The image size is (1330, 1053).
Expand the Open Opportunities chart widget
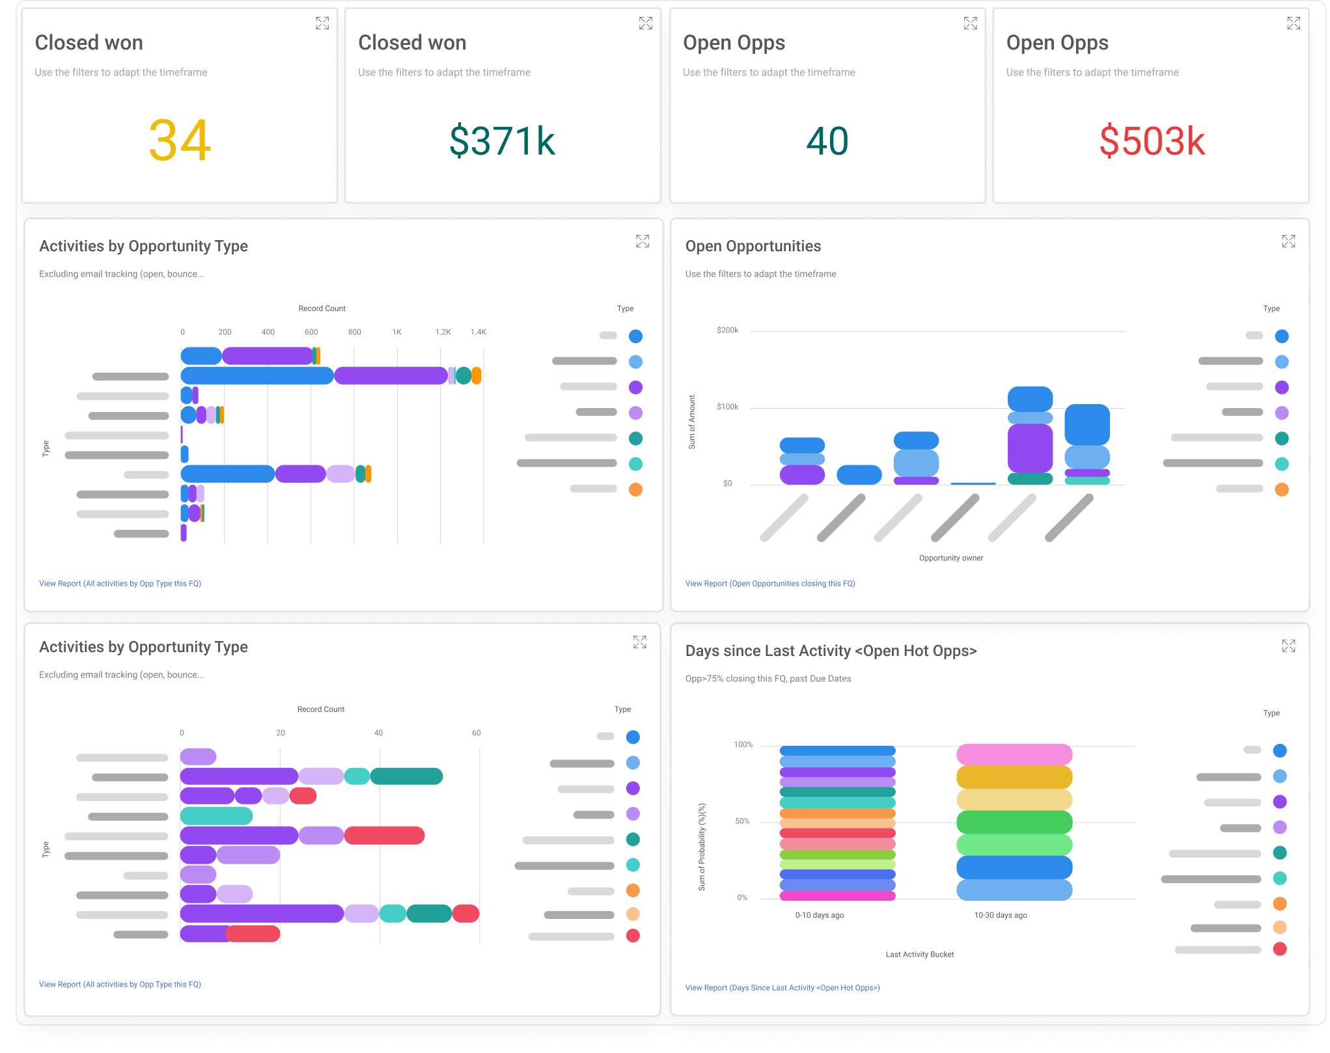click(x=1288, y=241)
